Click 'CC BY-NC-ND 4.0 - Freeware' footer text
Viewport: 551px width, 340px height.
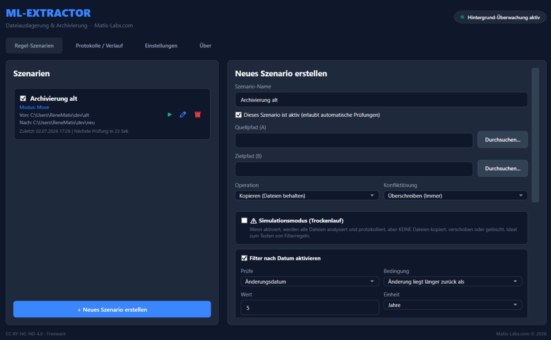pyautogui.click(x=36, y=334)
